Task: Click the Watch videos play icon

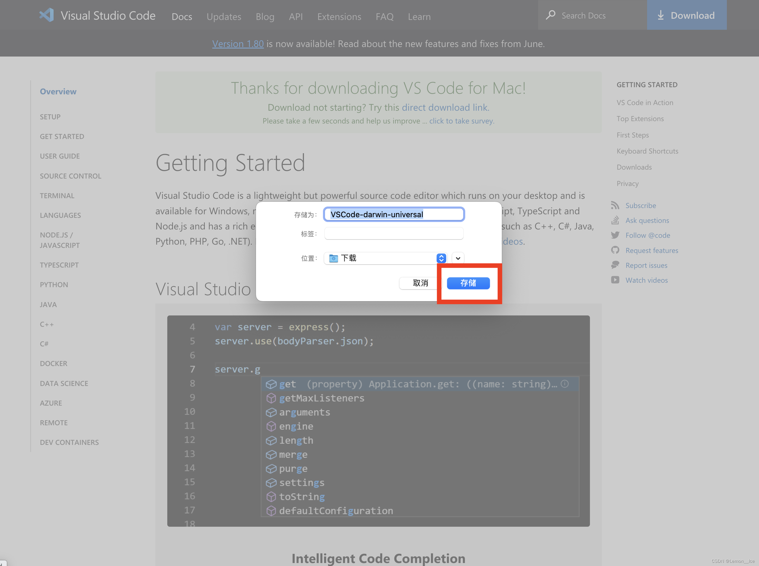Action: point(615,280)
